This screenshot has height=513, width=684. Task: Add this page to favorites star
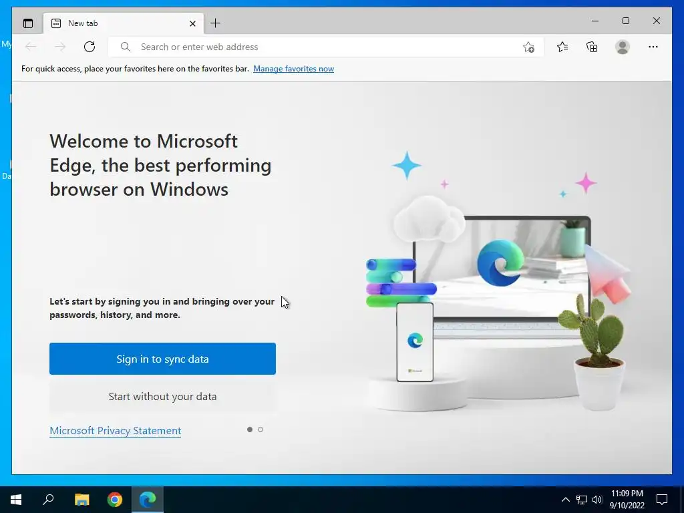528,47
